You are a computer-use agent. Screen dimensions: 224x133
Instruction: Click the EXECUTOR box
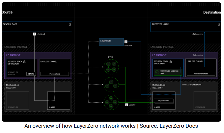[x=111, y=42]
